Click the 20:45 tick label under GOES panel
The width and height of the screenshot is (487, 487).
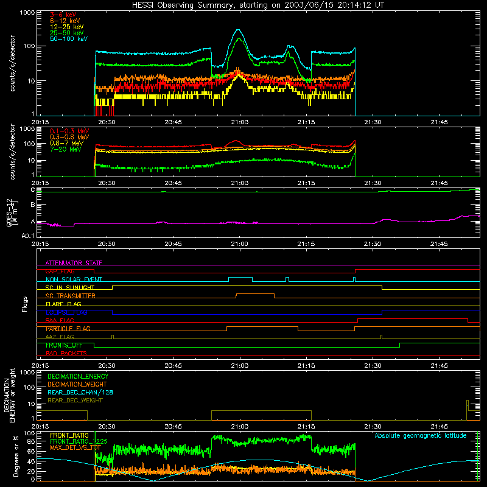[x=173, y=244]
